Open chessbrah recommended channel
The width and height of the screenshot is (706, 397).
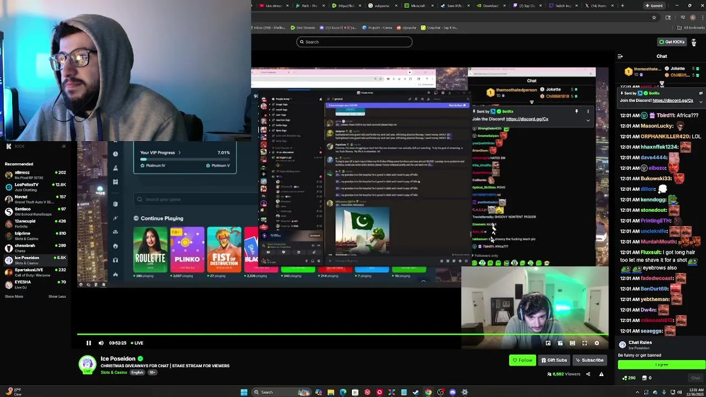point(35,247)
